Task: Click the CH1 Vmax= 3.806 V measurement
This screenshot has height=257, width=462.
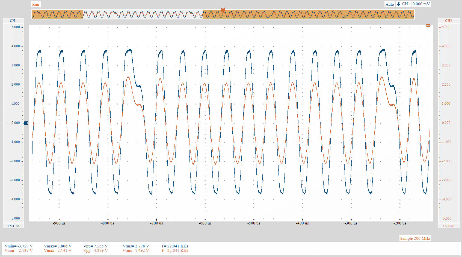Action: click(x=58, y=246)
